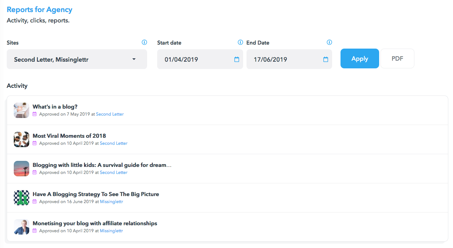Click the Reports for Agency heading
Viewport: 453px width, 248px height.
pyautogui.click(x=40, y=10)
